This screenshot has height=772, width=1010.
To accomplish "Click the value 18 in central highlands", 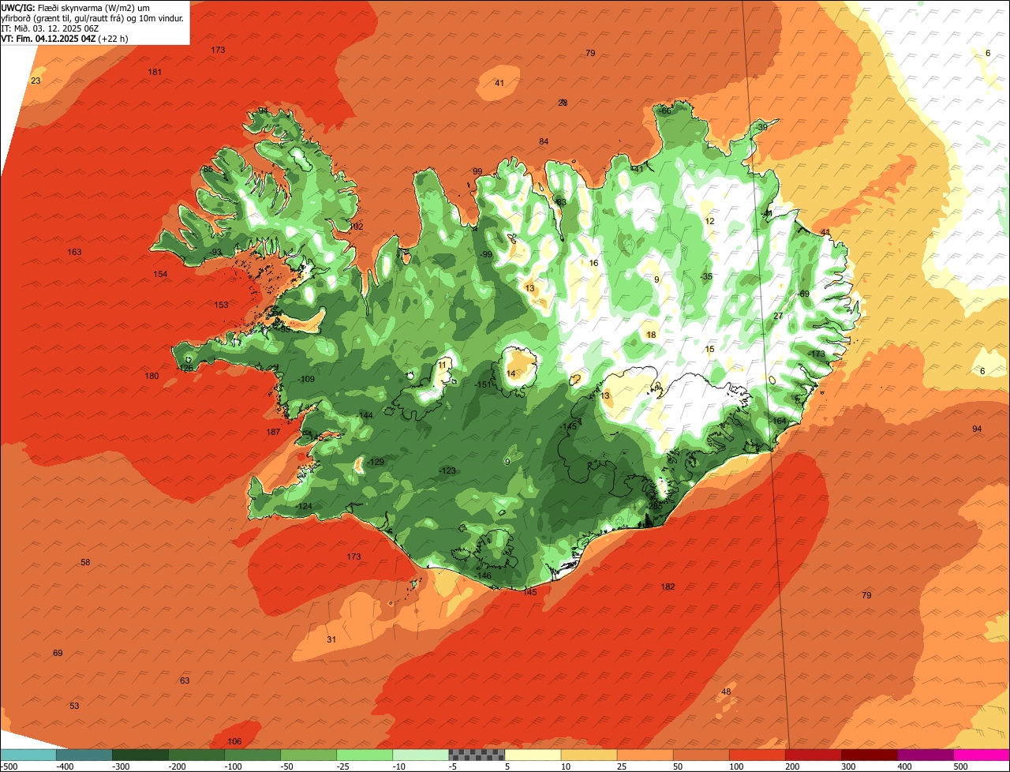I will coord(651,335).
